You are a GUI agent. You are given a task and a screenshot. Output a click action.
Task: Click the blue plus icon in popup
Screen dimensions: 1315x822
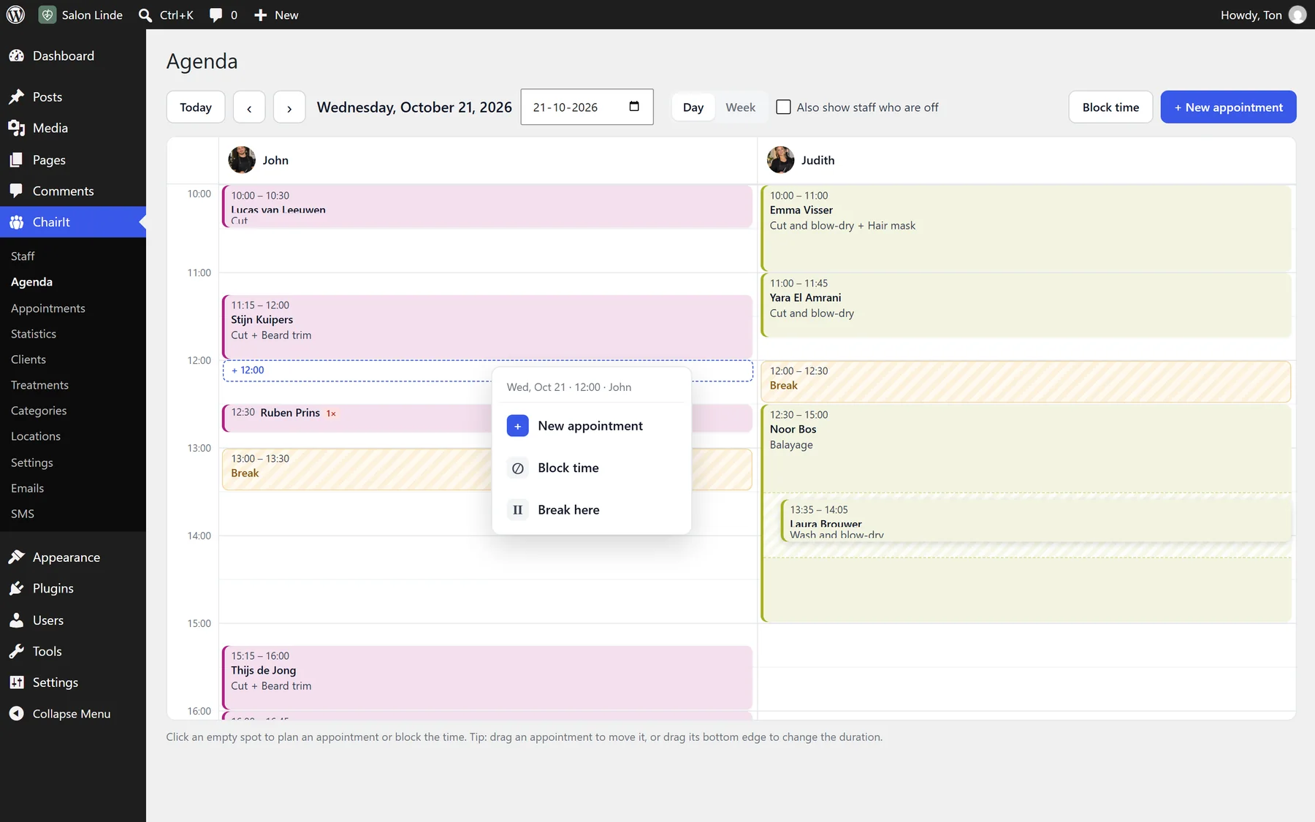(x=517, y=426)
